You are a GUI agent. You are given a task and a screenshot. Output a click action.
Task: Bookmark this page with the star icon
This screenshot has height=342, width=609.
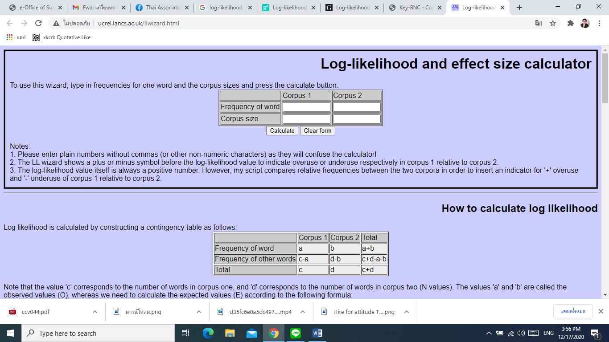pos(553,23)
